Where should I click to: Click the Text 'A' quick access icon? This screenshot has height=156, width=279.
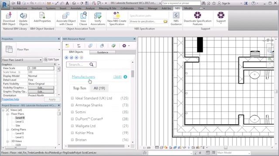click(x=67, y=3)
